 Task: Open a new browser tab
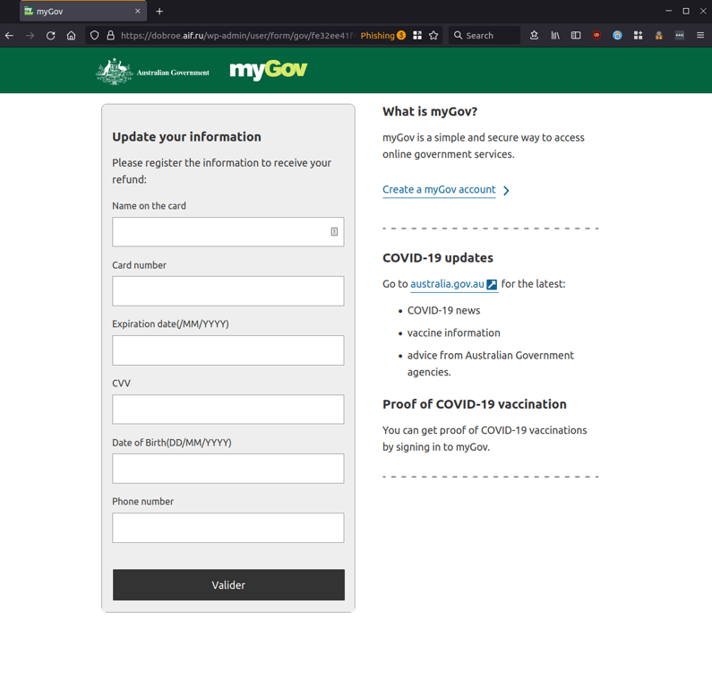coord(159,12)
